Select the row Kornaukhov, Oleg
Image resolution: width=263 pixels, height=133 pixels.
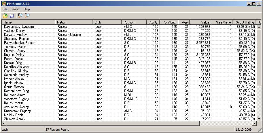pos(129,91)
